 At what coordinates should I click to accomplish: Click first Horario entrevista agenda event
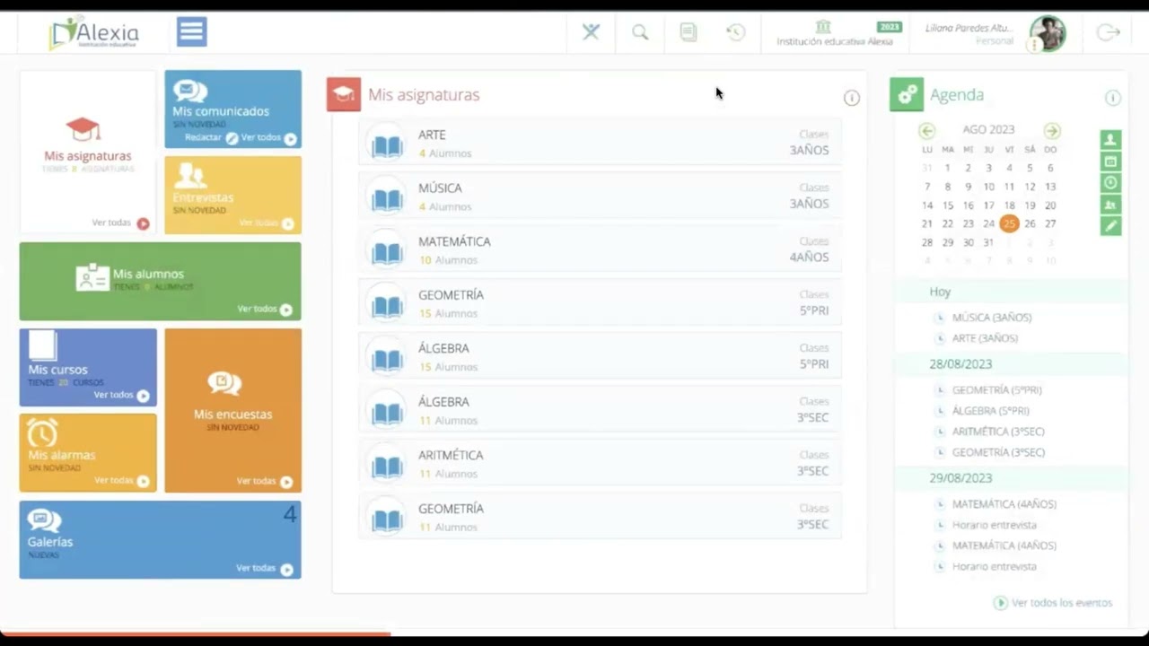point(994,525)
